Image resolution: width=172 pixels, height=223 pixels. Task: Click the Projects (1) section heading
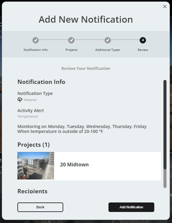(x=34, y=144)
